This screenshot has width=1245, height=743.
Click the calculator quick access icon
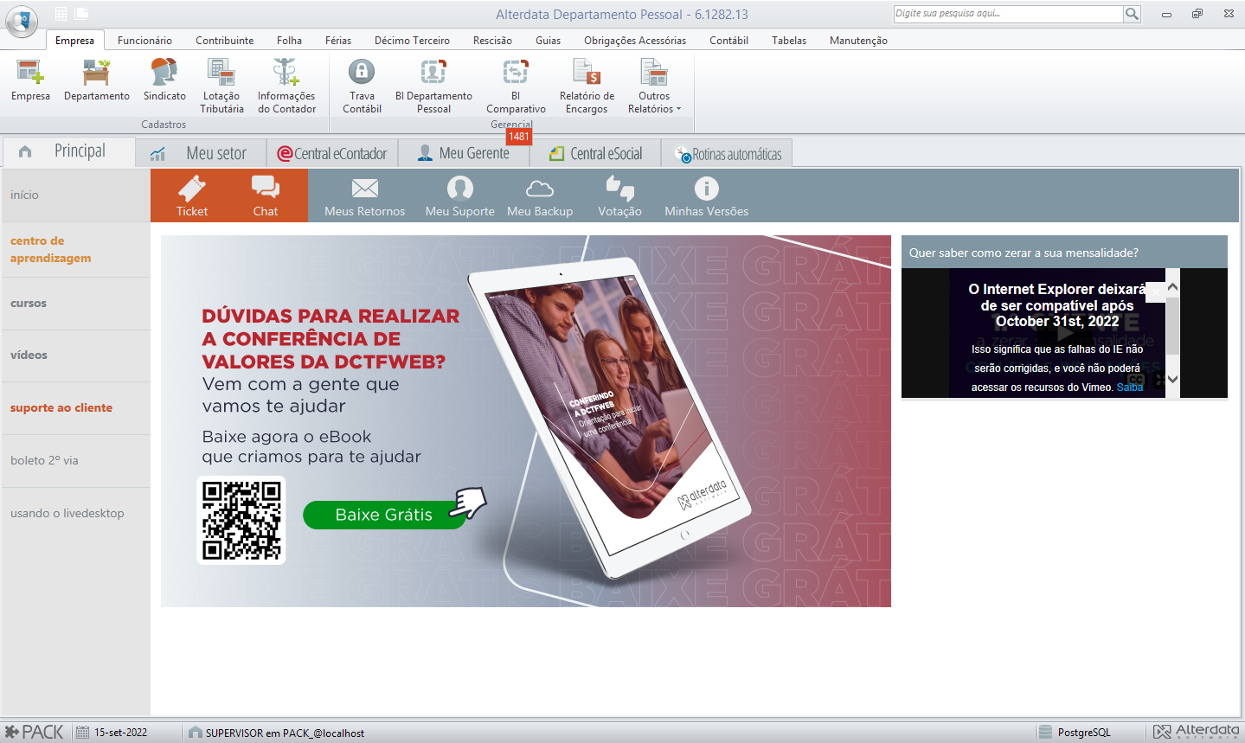[x=61, y=14]
